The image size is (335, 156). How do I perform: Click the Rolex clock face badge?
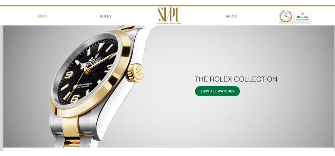point(286,16)
